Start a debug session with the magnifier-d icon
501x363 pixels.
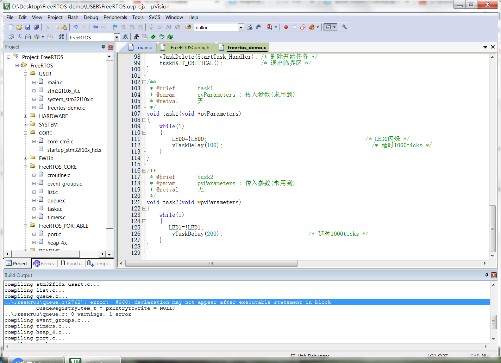click(270, 27)
